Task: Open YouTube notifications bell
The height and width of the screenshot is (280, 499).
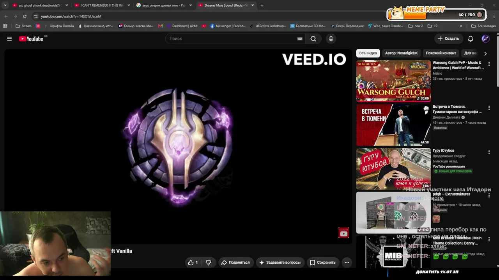Action: pyautogui.click(x=471, y=38)
